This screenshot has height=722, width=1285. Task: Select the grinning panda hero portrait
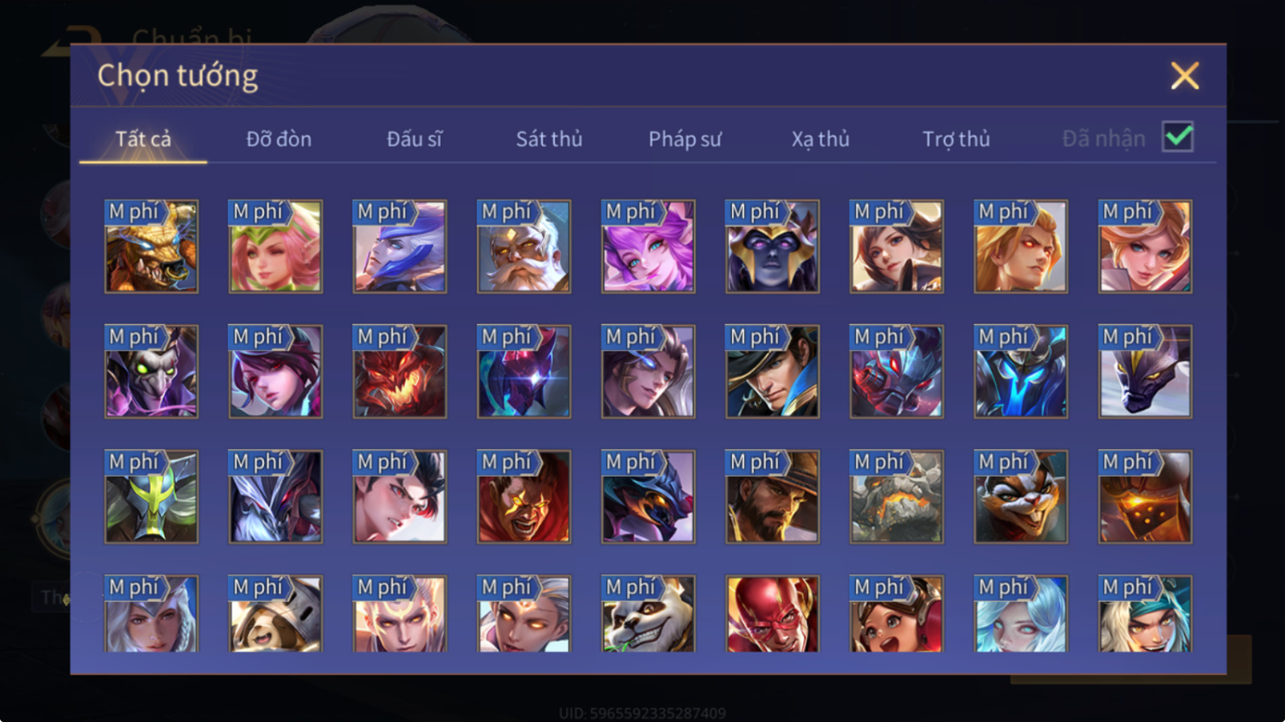[648, 614]
